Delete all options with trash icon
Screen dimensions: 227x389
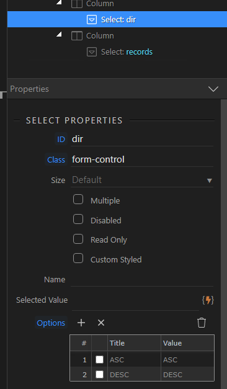tap(202, 323)
